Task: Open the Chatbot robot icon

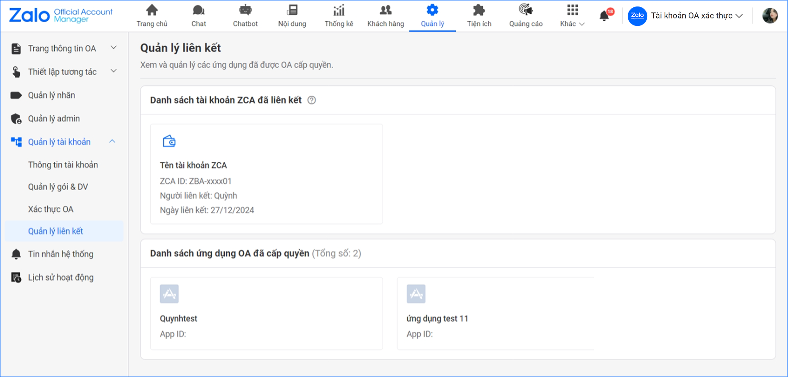Action: point(245,10)
